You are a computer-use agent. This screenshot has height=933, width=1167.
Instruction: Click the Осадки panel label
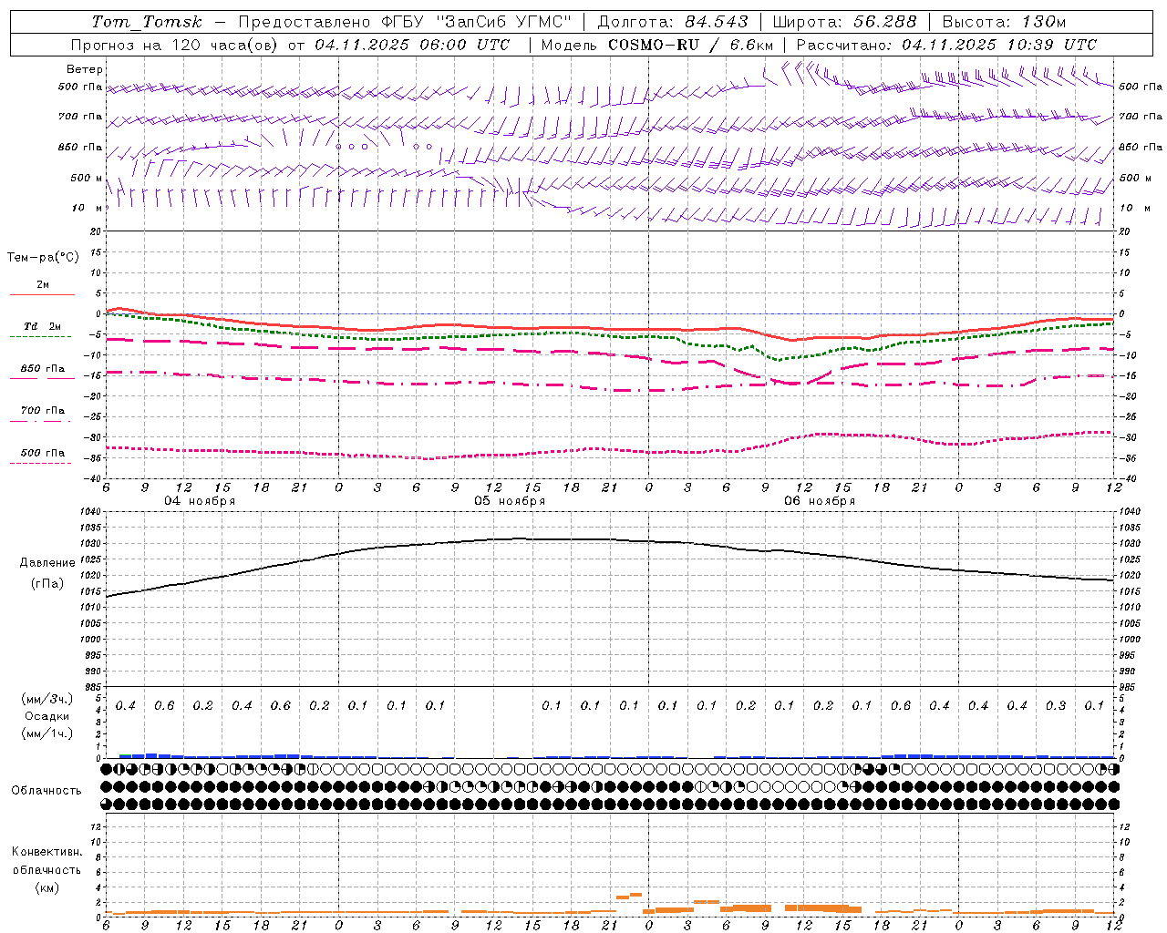pyautogui.click(x=47, y=716)
